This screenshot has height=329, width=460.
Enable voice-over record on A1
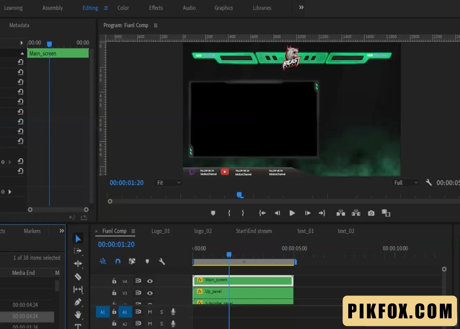(173, 312)
